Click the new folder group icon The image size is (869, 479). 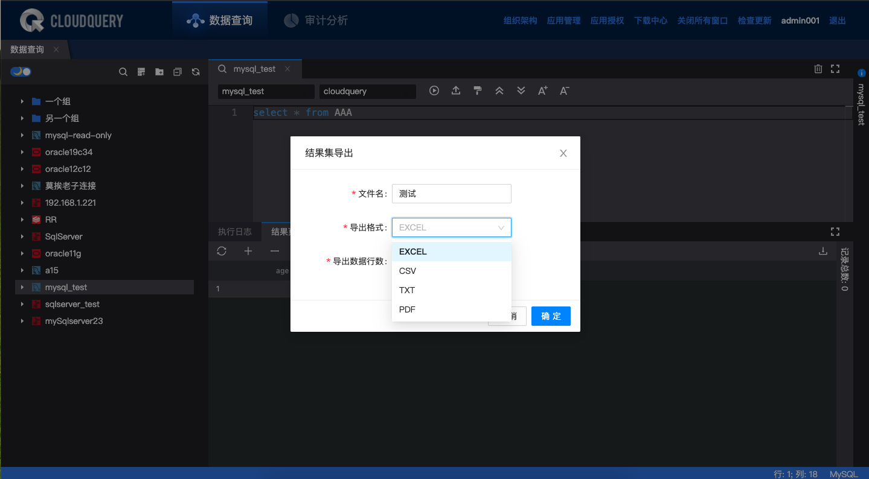(x=159, y=72)
